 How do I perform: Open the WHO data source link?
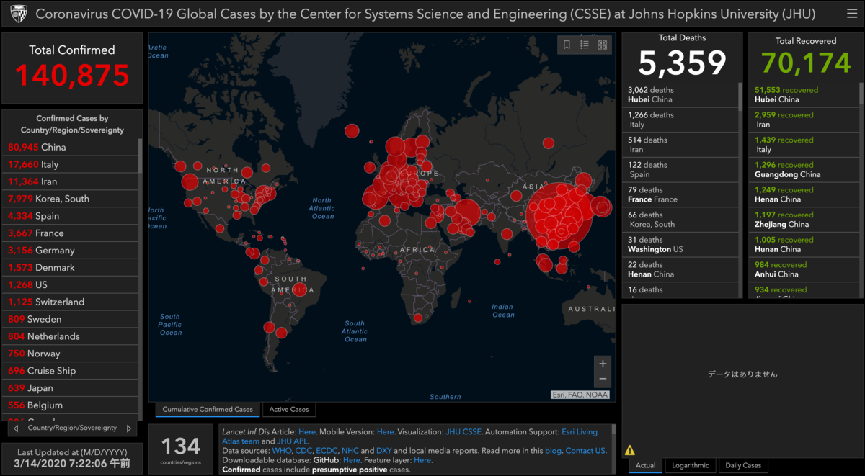coord(282,451)
